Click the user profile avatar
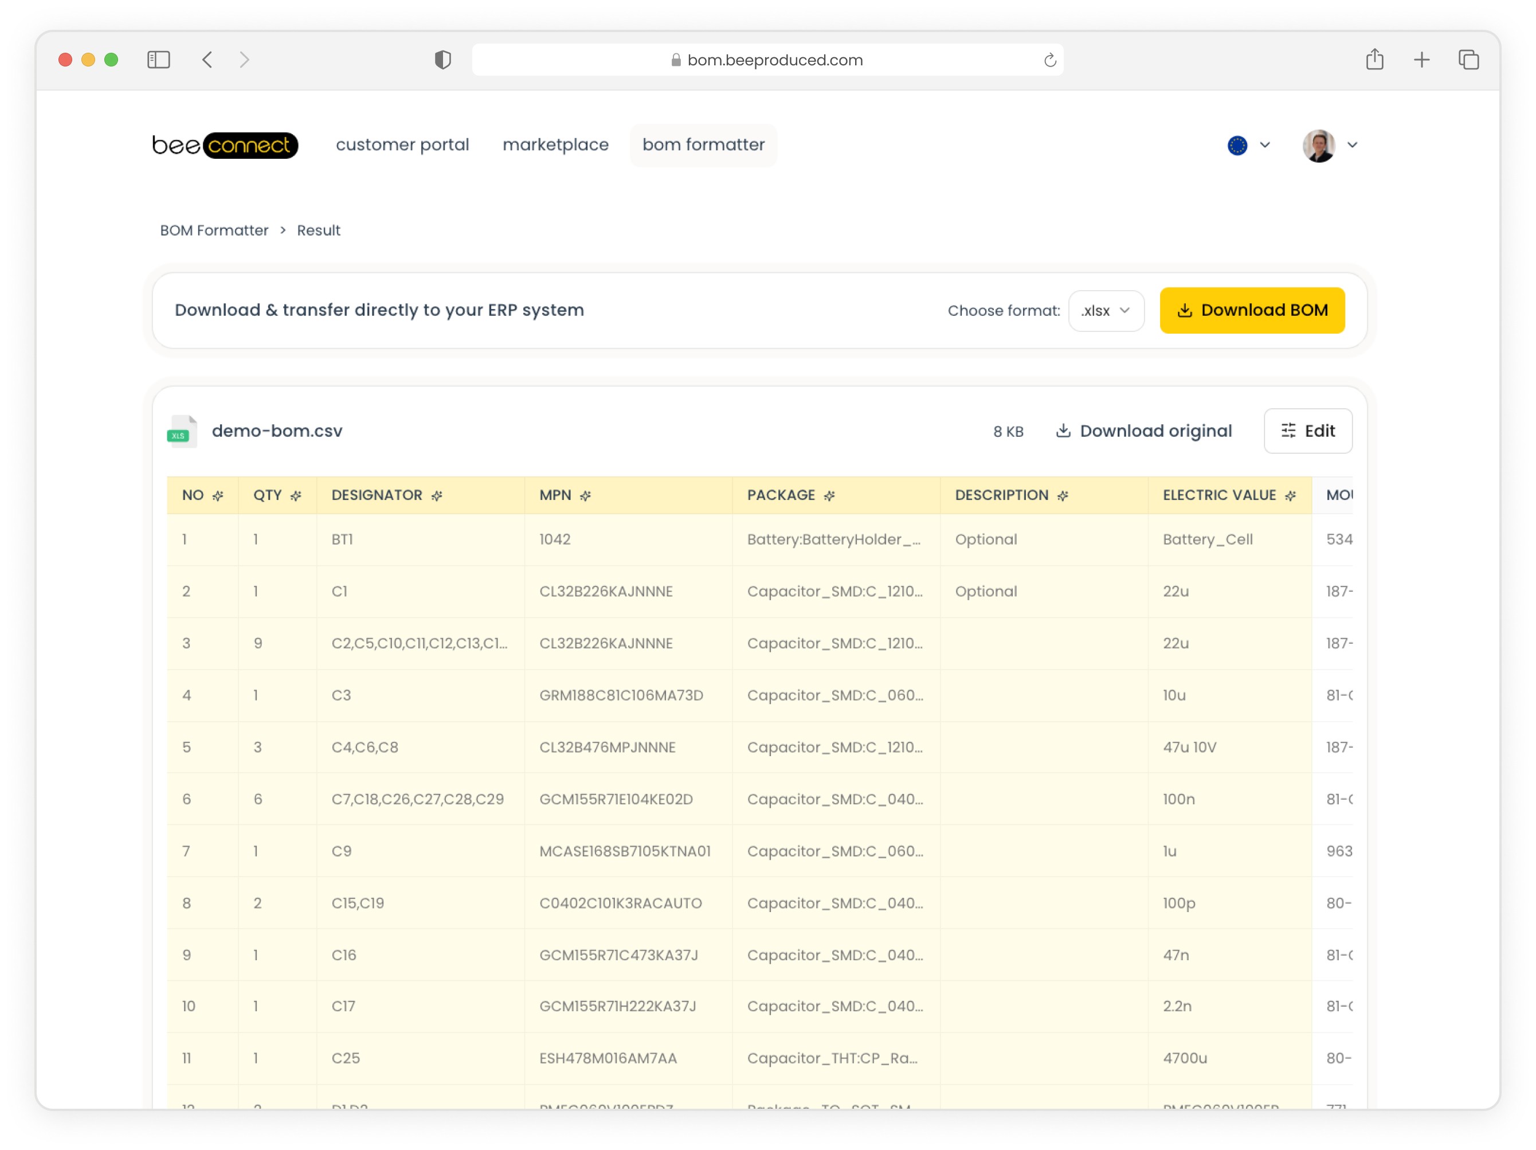The image size is (1536, 1150). point(1319,145)
